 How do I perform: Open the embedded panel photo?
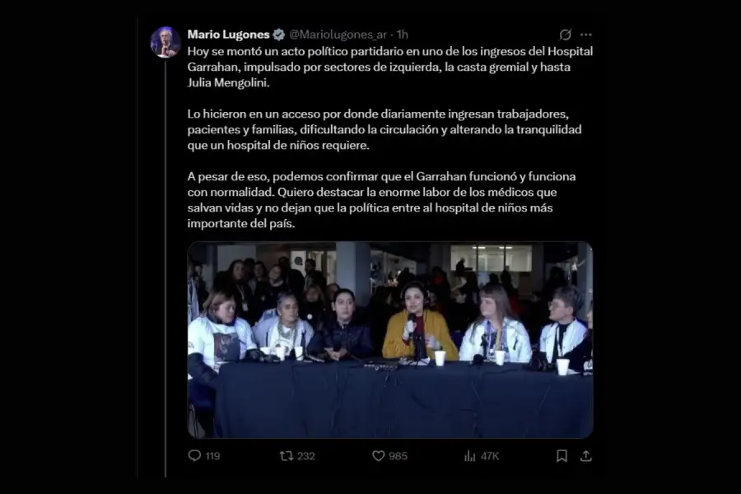coord(390,340)
